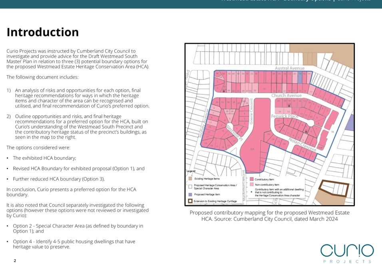Click the "Nolan Crescent" label on the map
Viewport: 382px width, 264px height.
302,144
